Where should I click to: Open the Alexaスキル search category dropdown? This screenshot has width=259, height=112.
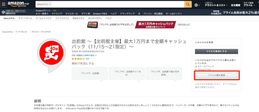[x=44, y=4]
